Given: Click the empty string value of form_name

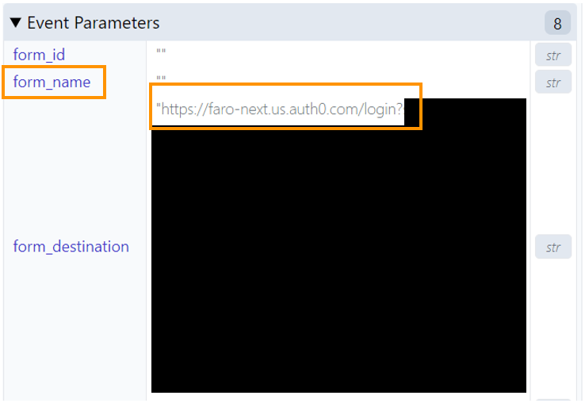Looking at the screenshot, I should (161, 79).
